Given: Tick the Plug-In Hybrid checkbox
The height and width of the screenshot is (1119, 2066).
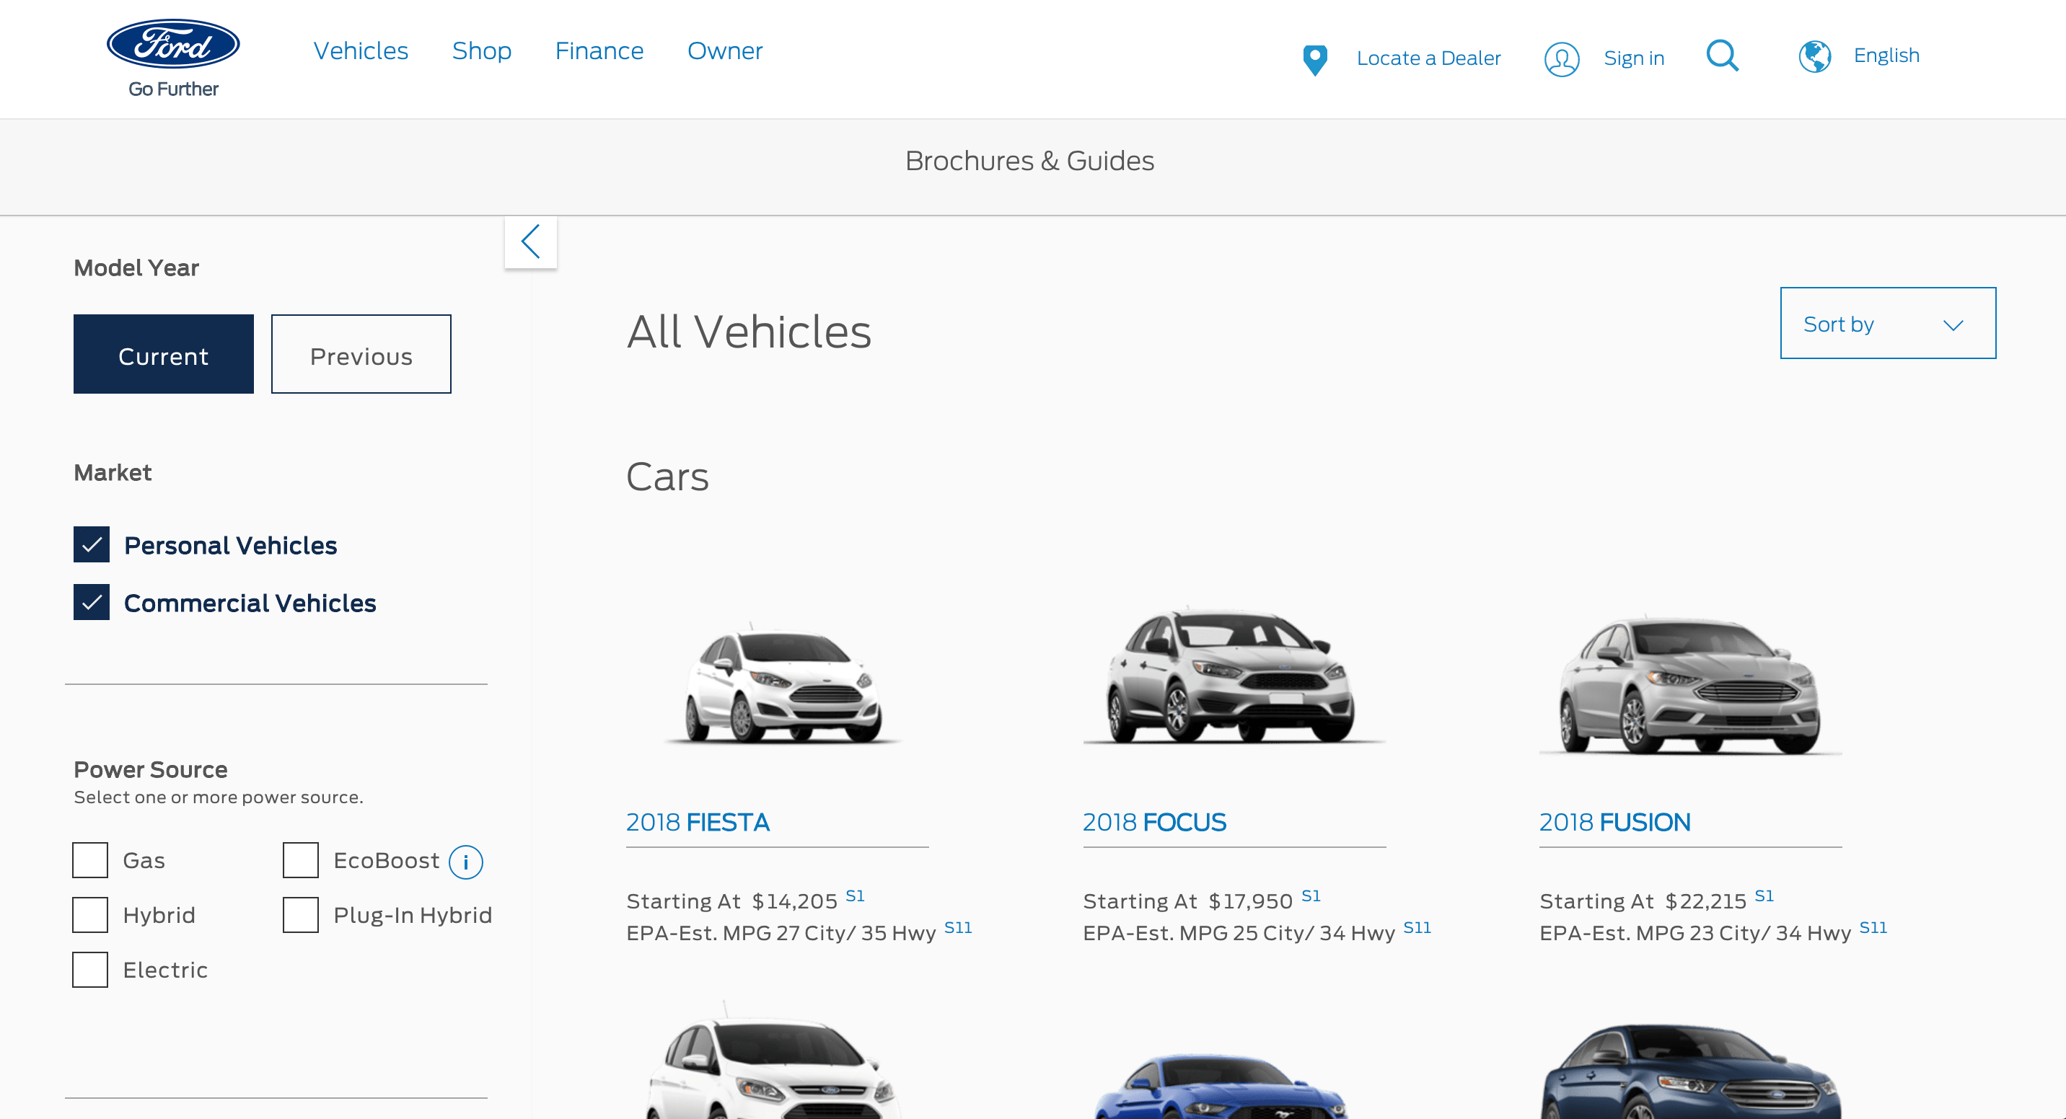Looking at the screenshot, I should [301, 915].
